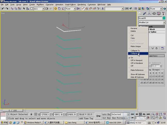This screenshot has width=167, height=125.
Task: Open the Create command panel tab
Action: point(140,14)
